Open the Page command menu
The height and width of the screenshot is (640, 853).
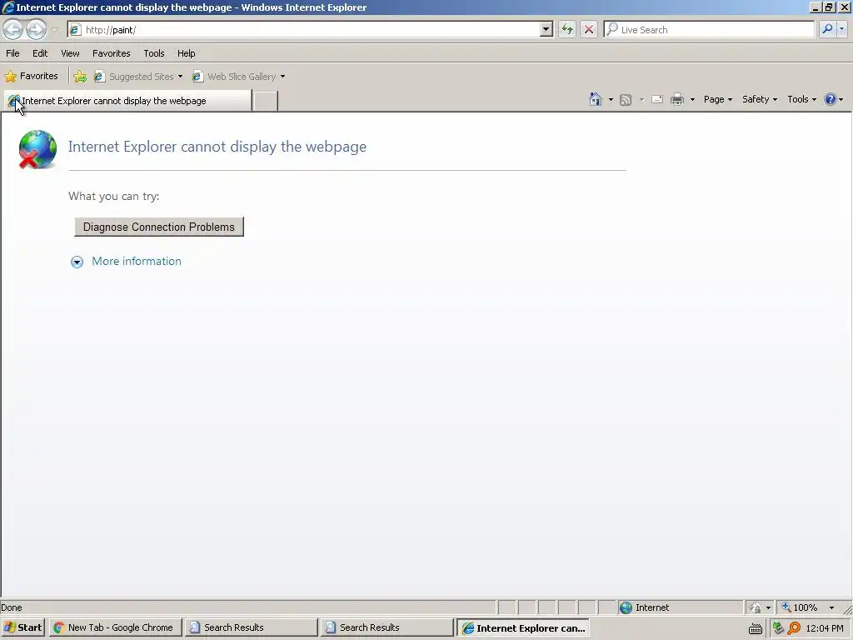click(x=717, y=99)
